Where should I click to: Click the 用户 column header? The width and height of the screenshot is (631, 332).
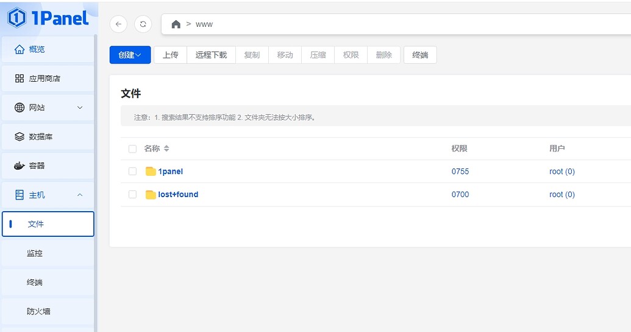pyautogui.click(x=557, y=149)
